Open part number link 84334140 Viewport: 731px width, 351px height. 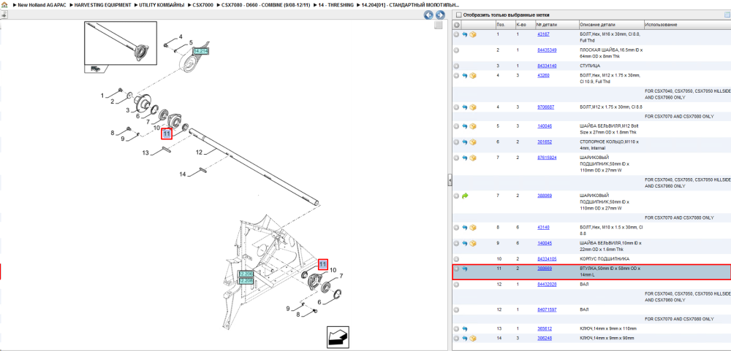(x=547, y=66)
